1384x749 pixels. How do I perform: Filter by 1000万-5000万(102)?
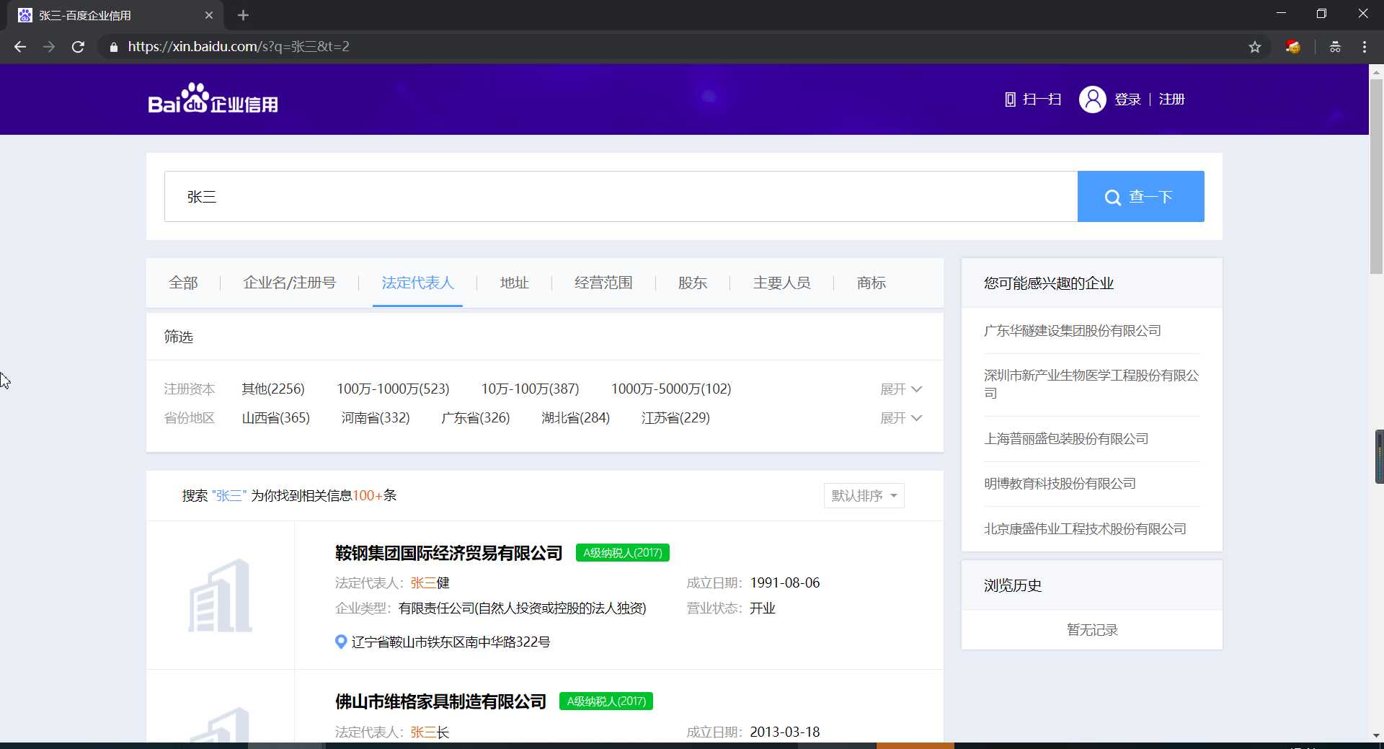pos(671,389)
